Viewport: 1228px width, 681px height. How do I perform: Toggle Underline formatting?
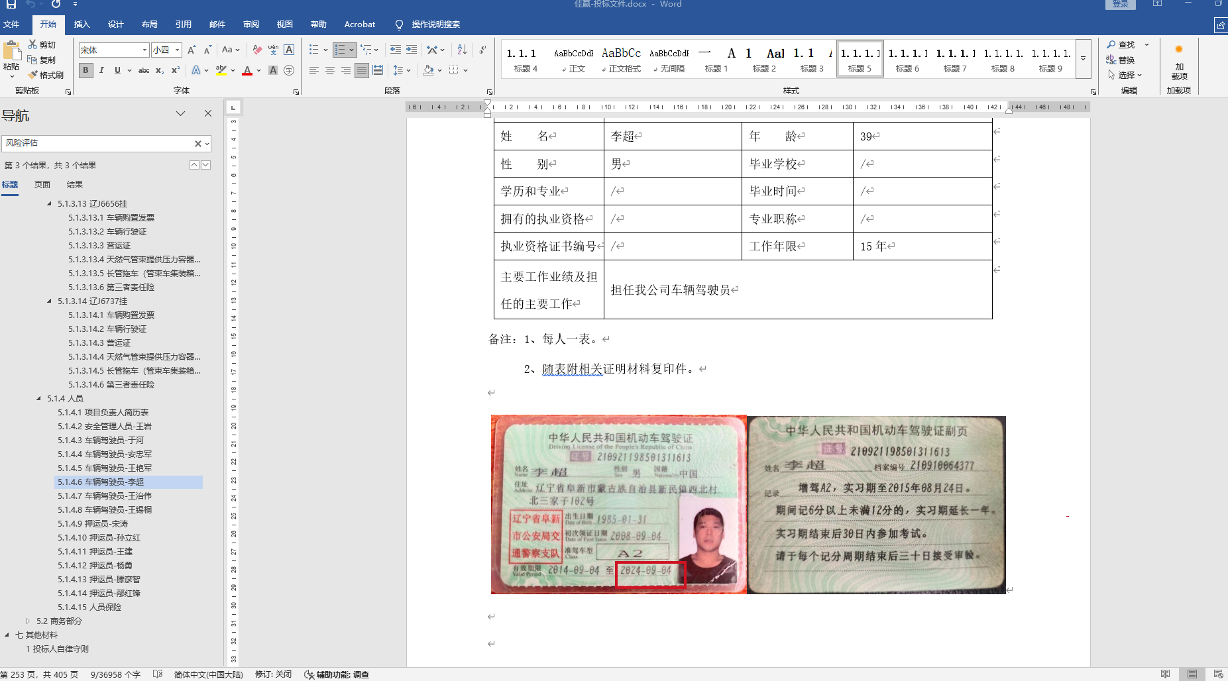(x=117, y=70)
